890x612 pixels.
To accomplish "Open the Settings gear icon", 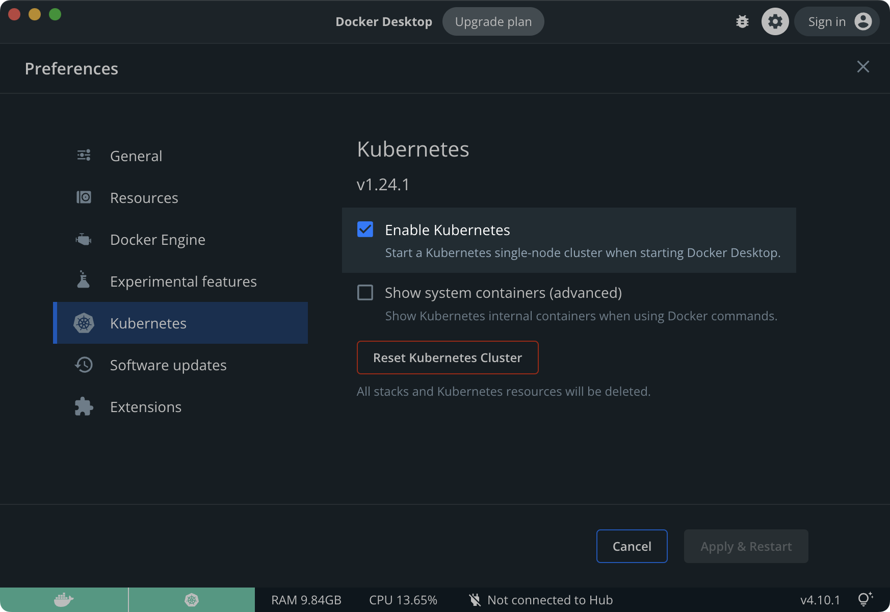I will [775, 21].
